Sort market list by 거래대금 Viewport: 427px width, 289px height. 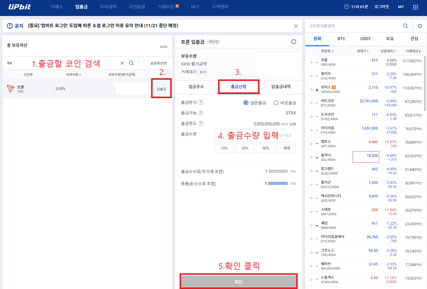[x=413, y=51]
